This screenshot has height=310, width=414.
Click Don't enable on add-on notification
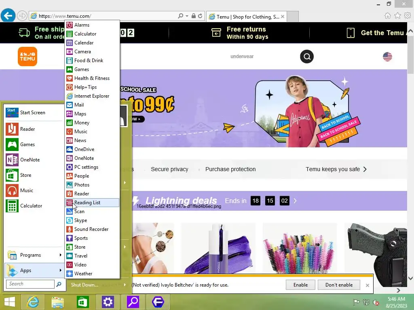[x=339, y=285]
